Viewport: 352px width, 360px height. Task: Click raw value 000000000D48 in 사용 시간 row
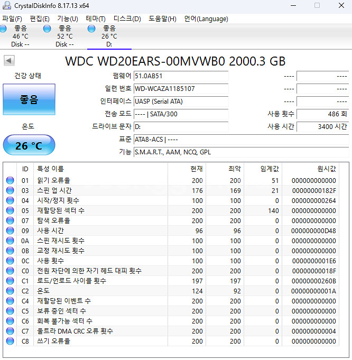pyautogui.click(x=313, y=230)
